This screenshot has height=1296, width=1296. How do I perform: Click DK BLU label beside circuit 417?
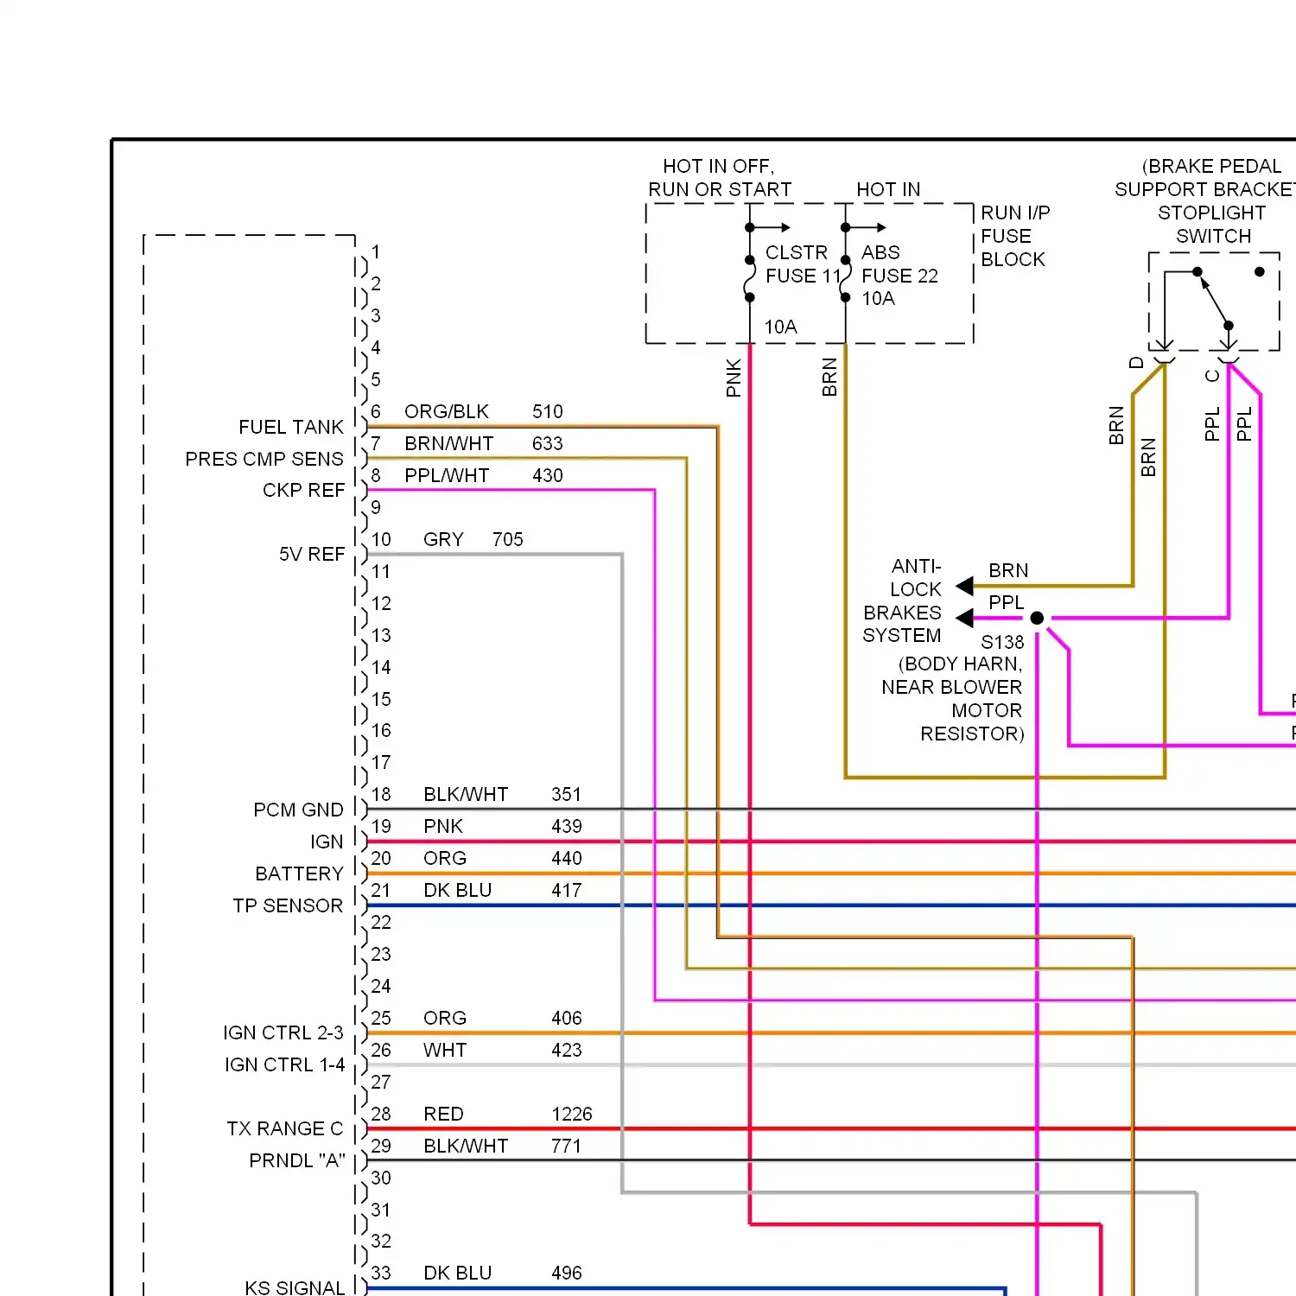click(x=457, y=890)
